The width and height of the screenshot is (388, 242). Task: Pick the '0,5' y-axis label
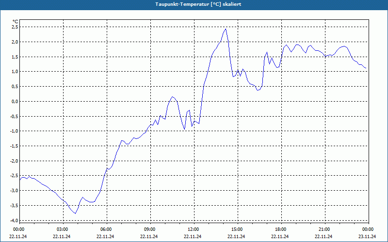tap(15, 87)
